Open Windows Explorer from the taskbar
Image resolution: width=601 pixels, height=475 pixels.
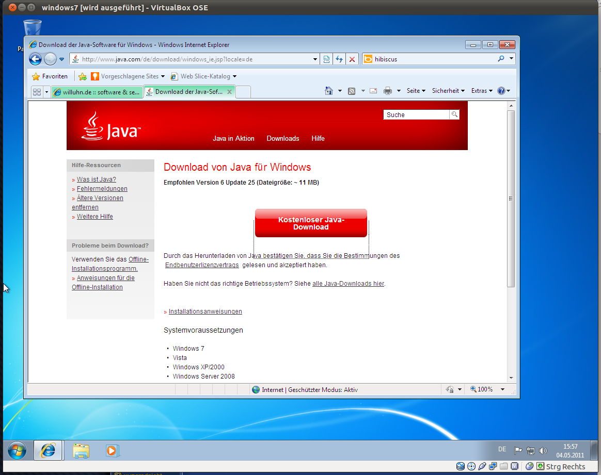tap(81, 451)
